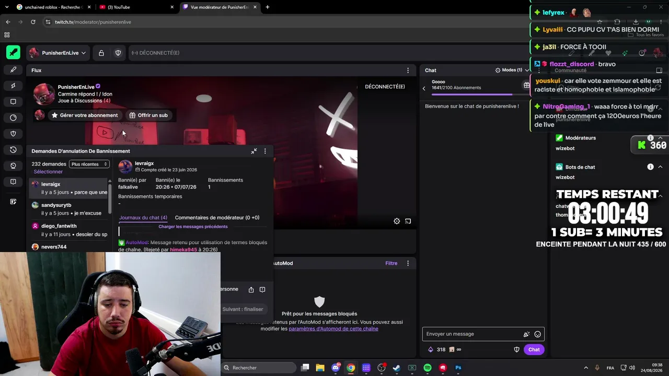The image size is (669, 376).
Task: Open the unban requests panel options menu
Action: click(265, 151)
